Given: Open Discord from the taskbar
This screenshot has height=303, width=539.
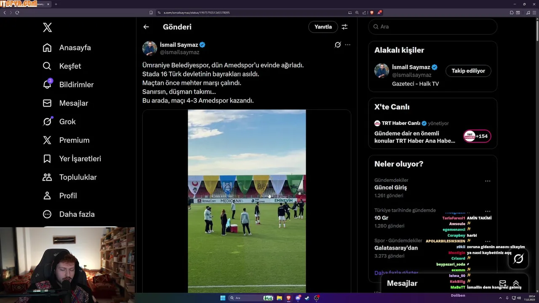Looking at the screenshot, I should (298, 298).
